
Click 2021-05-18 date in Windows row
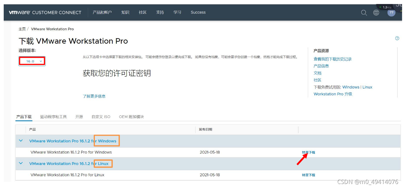pyautogui.click(x=210, y=152)
